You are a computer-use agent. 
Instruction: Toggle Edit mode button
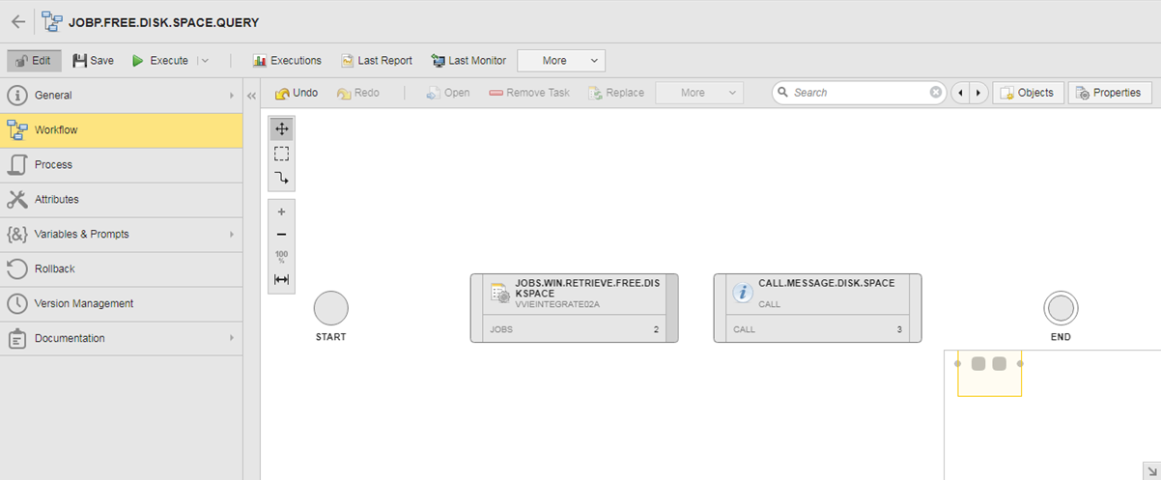[34, 61]
